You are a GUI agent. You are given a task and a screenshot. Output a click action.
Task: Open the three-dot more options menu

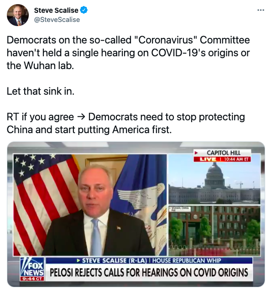(261, 10)
